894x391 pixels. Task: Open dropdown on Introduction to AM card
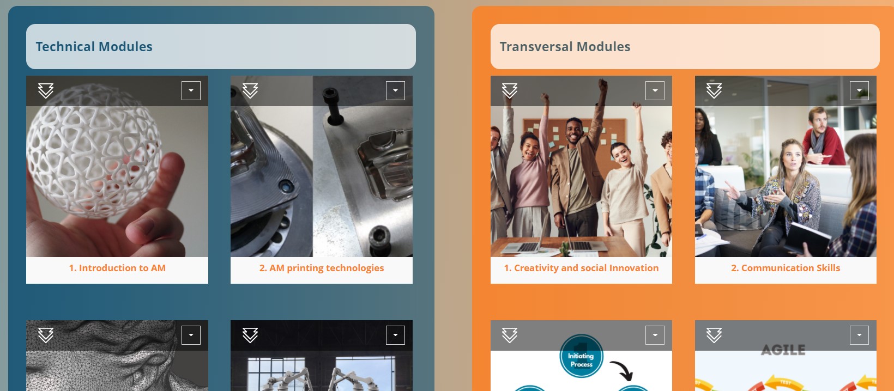(191, 90)
